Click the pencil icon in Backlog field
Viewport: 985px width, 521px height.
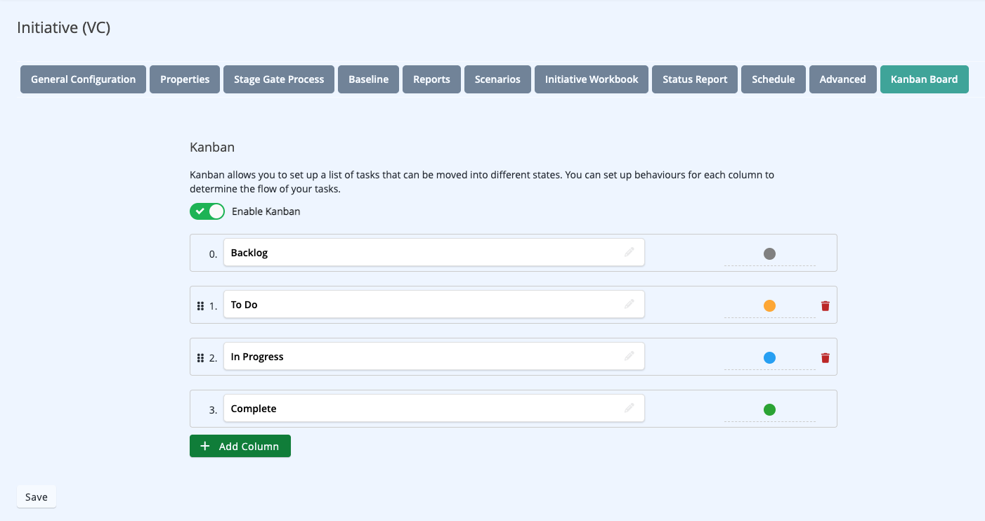coord(630,252)
